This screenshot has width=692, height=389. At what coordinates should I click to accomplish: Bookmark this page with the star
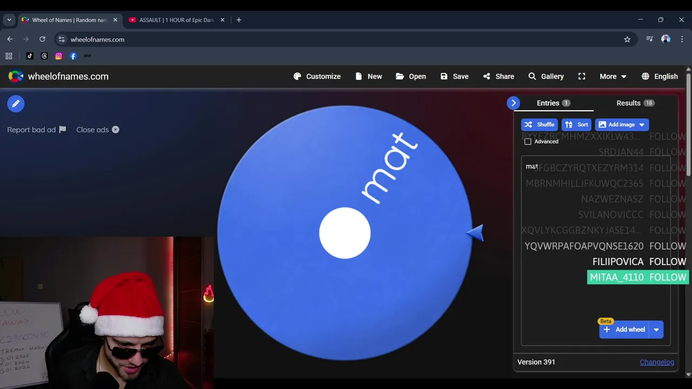pyautogui.click(x=627, y=39)
